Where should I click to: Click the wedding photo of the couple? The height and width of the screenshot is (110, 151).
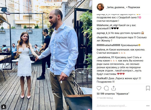coord(46,55)
